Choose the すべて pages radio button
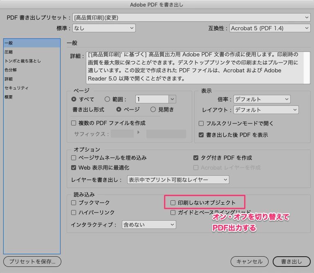 [x=74, y=99]
